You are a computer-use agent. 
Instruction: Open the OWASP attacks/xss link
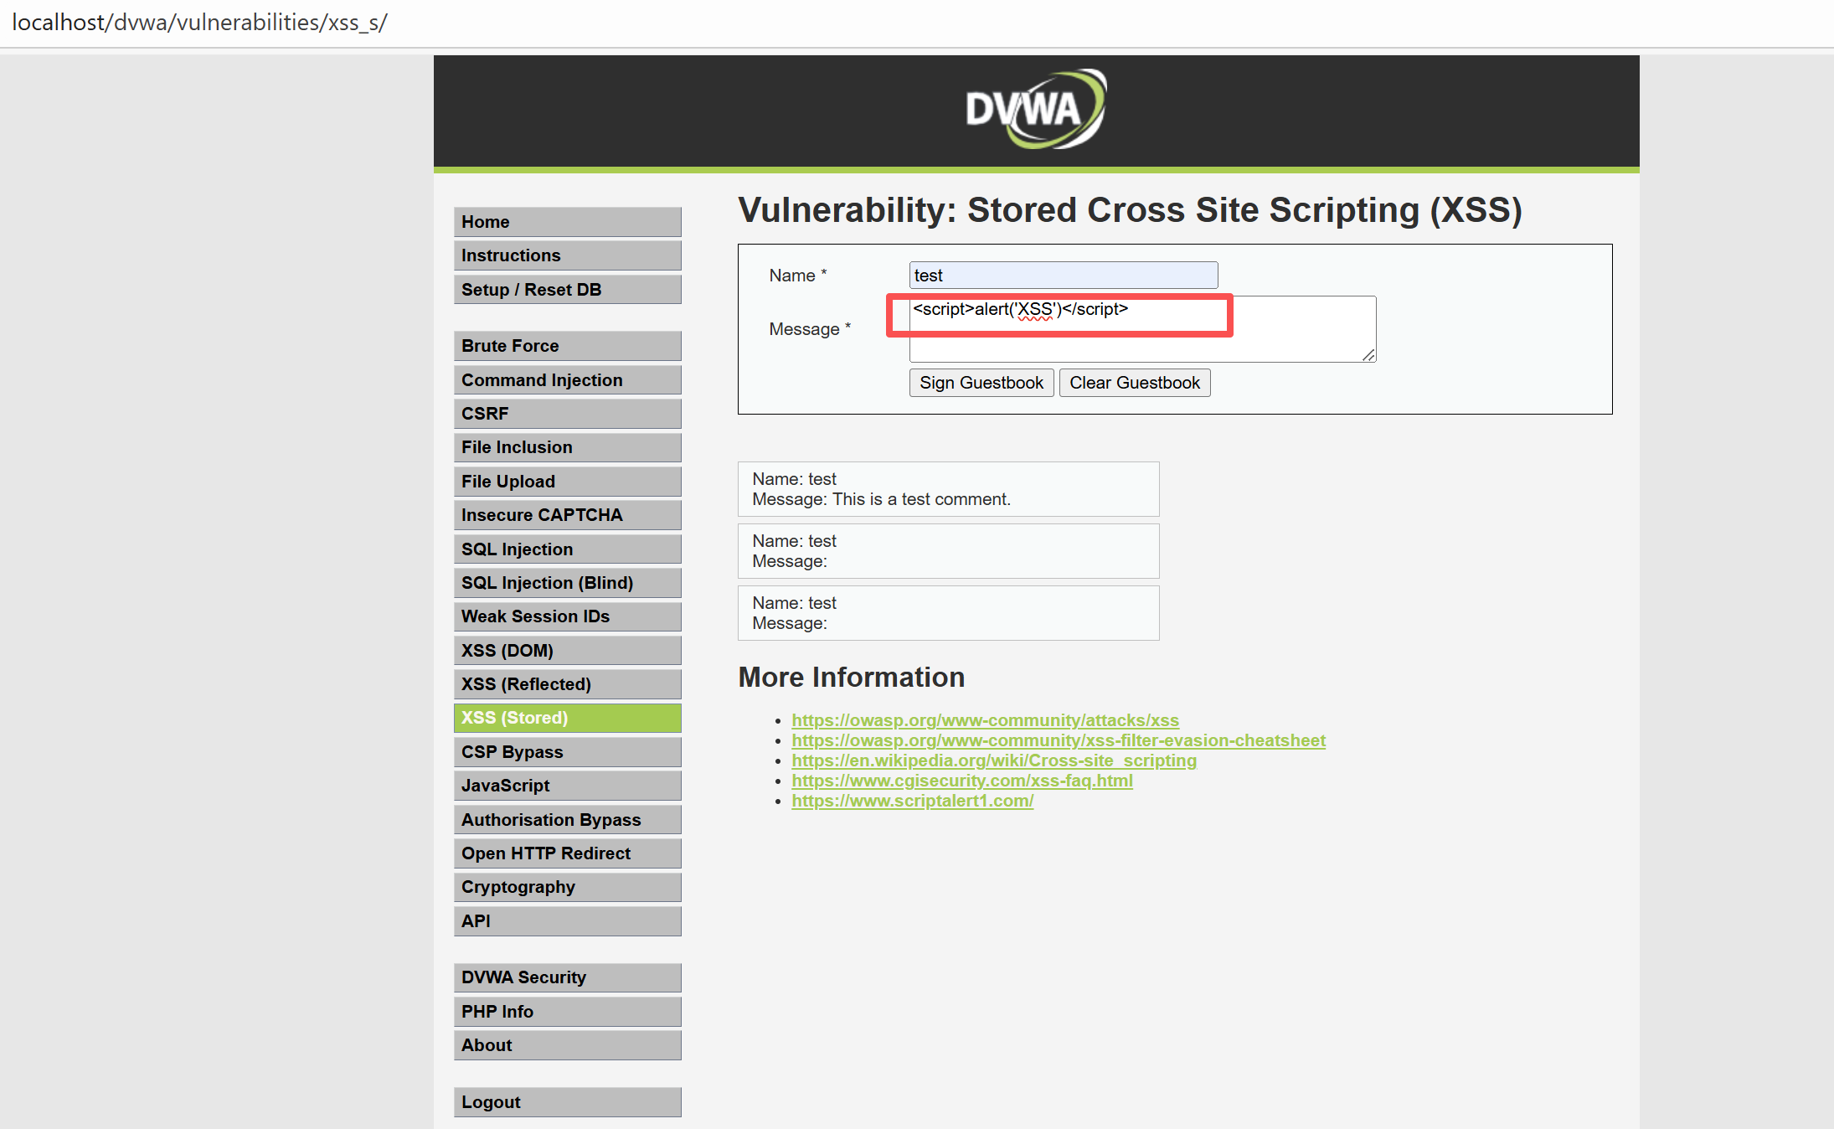pyautogui.click(x=985, y=720)
